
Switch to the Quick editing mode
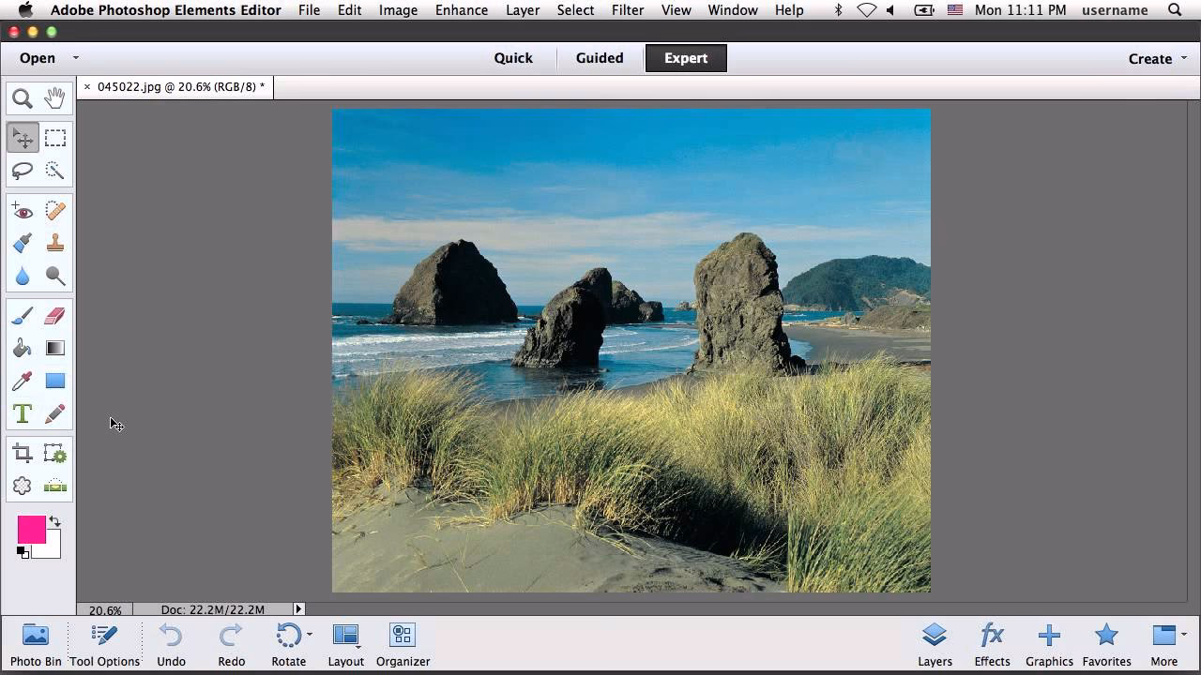pos(513,57)
